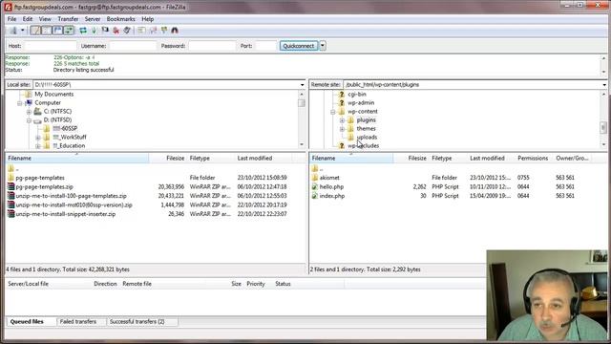611x344 pixels.
Task: Click the Quickconnect button
Action: [299, 46]
